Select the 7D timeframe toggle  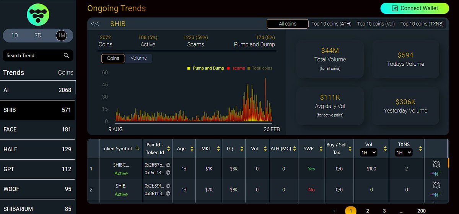[38, 36]
